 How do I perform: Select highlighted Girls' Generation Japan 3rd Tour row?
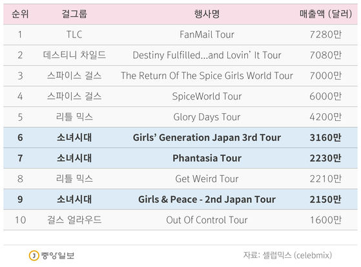point(181,138)
